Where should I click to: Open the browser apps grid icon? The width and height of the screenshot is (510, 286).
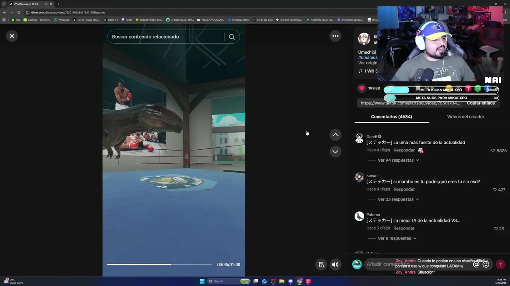(x=4, y=19)
